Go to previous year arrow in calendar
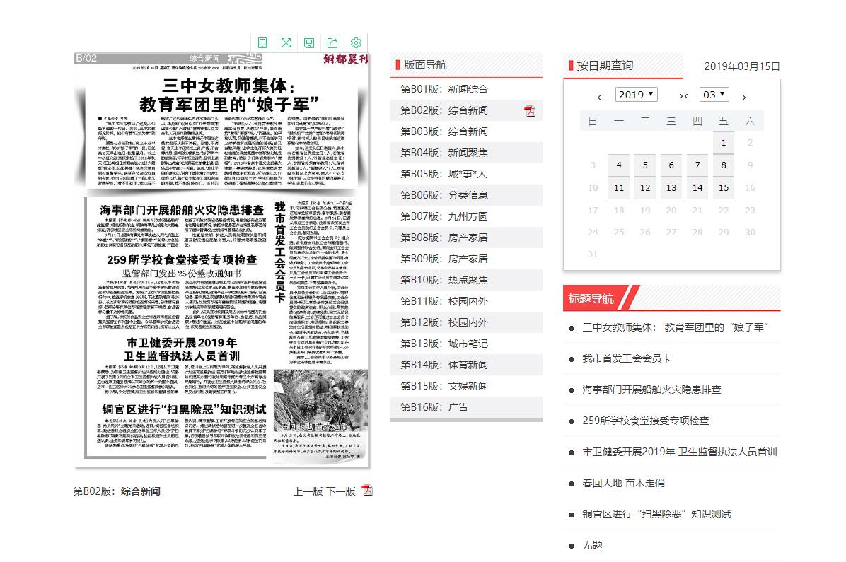This screenshot has height=562, width=846. point(599,96)
